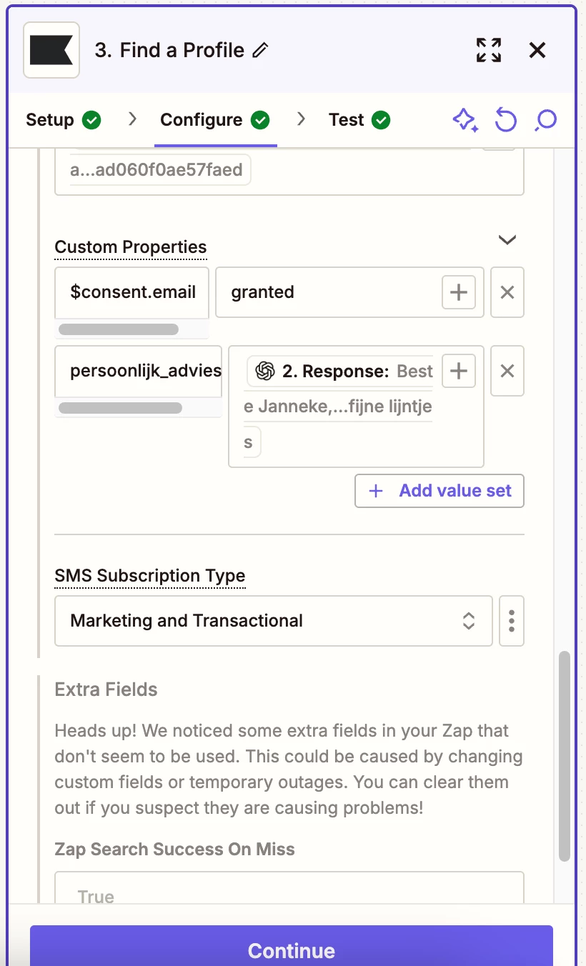Switch to the Setup tab
Viewport: 586px width, 966px height.
pyautogui.click(x=63, y=120)
